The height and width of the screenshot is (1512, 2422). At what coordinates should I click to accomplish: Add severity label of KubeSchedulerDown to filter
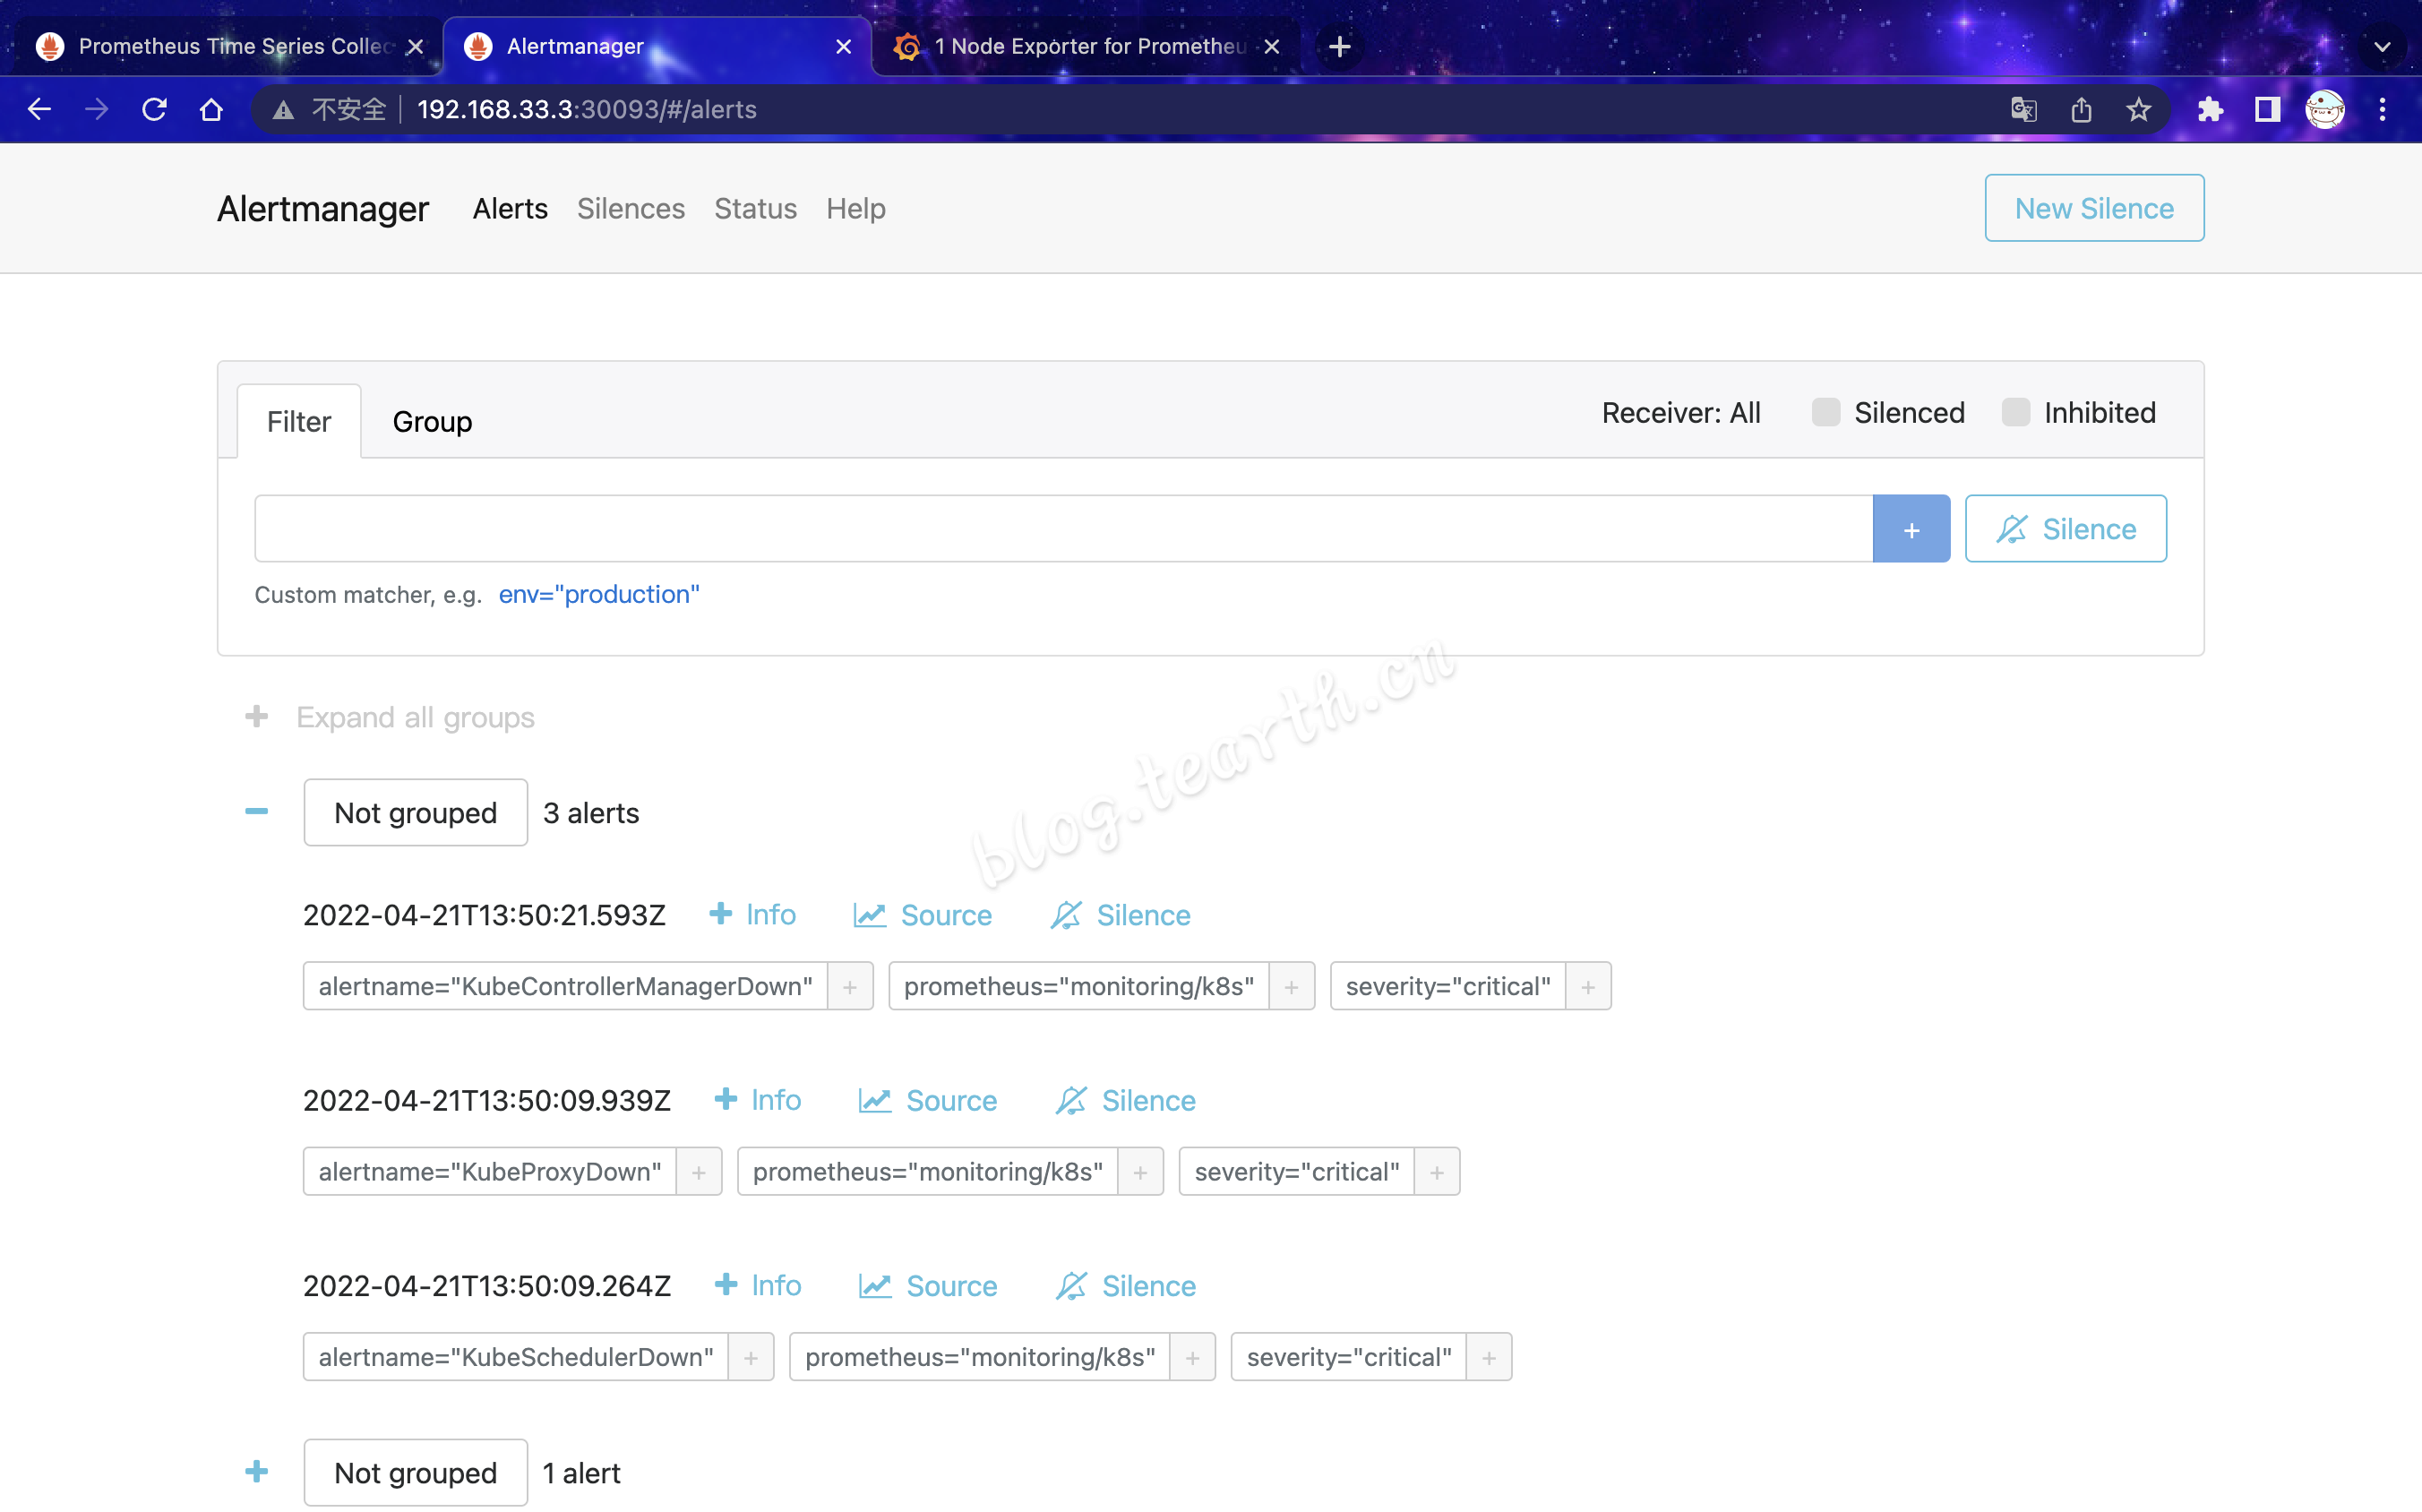coord(1489,1356)
